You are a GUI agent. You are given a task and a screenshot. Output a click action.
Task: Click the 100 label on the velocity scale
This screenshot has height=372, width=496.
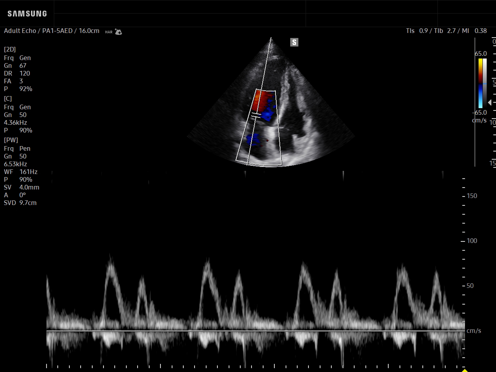pyautogui.click(x=472, y=241)
